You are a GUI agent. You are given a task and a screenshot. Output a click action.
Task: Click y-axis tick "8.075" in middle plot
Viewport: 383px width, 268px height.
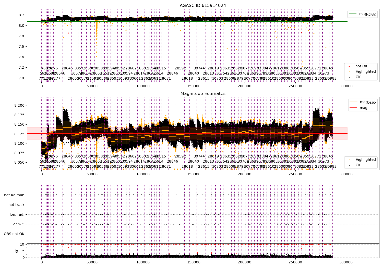[19, 153]
